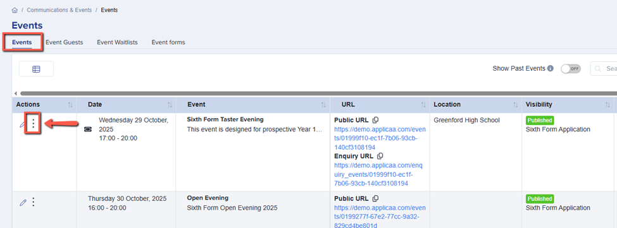The width and height of the screenshot is (617, 228).
Task: Click 'Thursday 30 October, 2025' date text
Action: 127,199
